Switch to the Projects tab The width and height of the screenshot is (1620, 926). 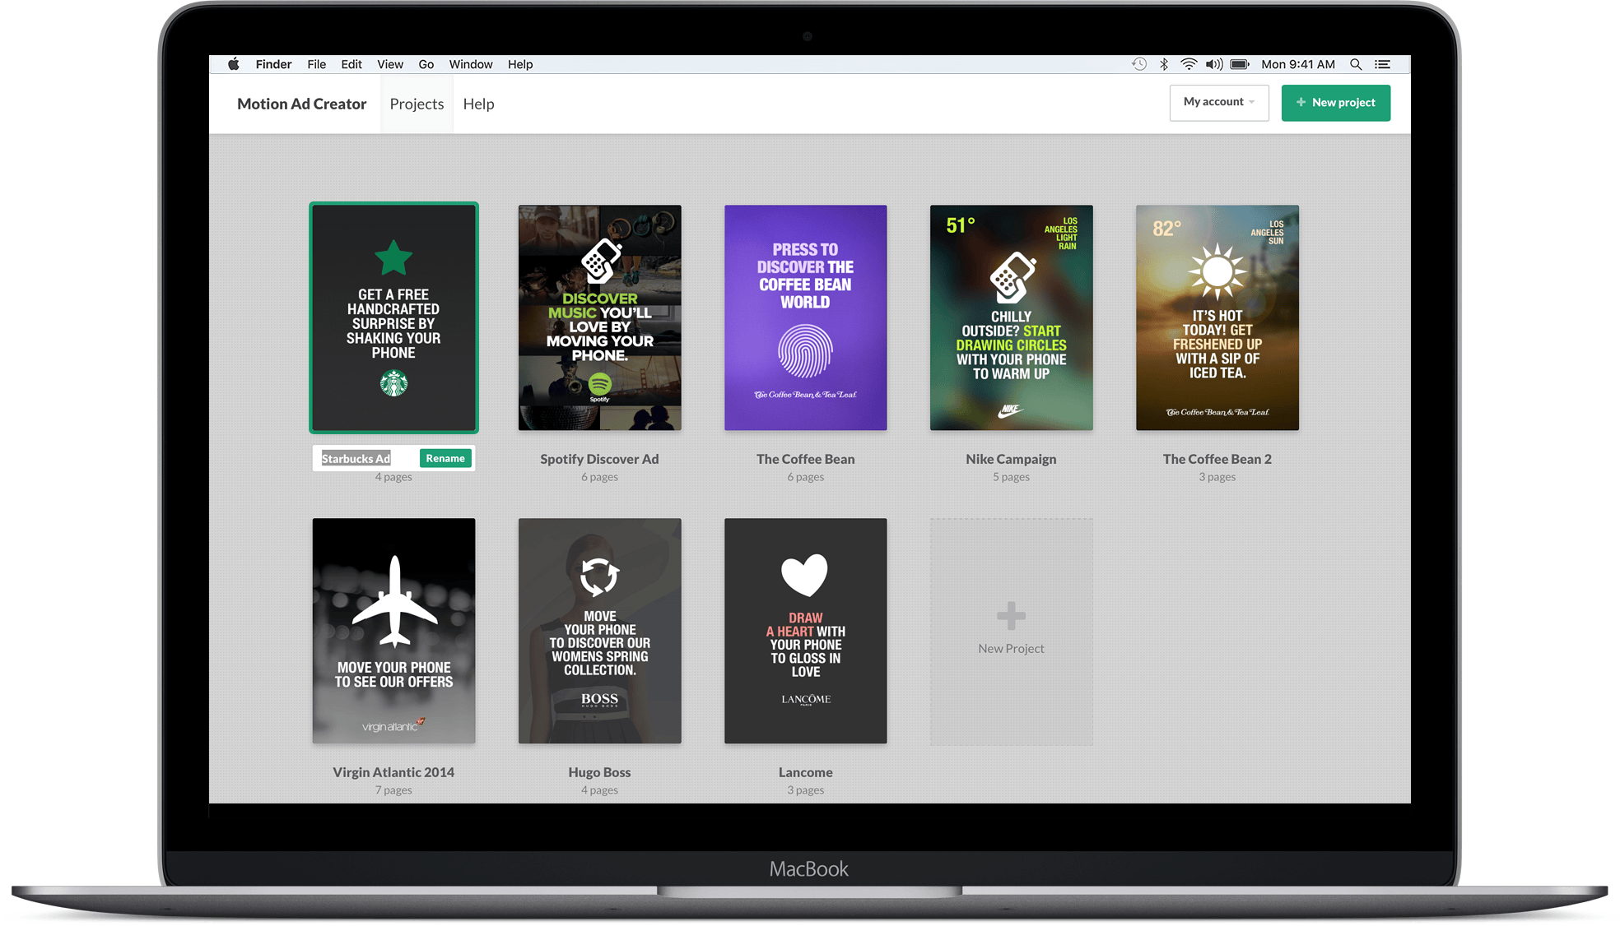click(x=417, y=104)
